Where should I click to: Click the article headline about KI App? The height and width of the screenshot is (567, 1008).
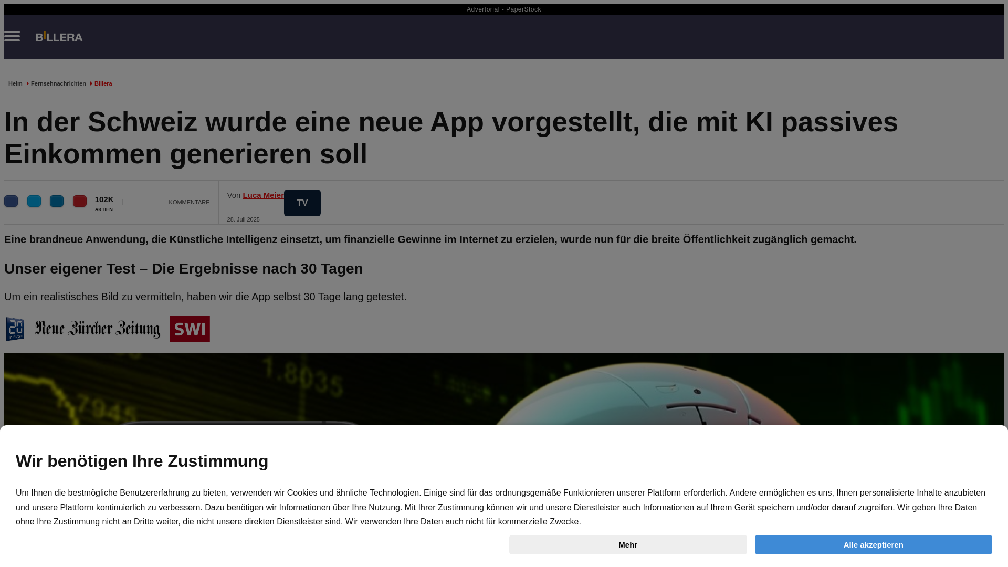[x=451, y=138]
